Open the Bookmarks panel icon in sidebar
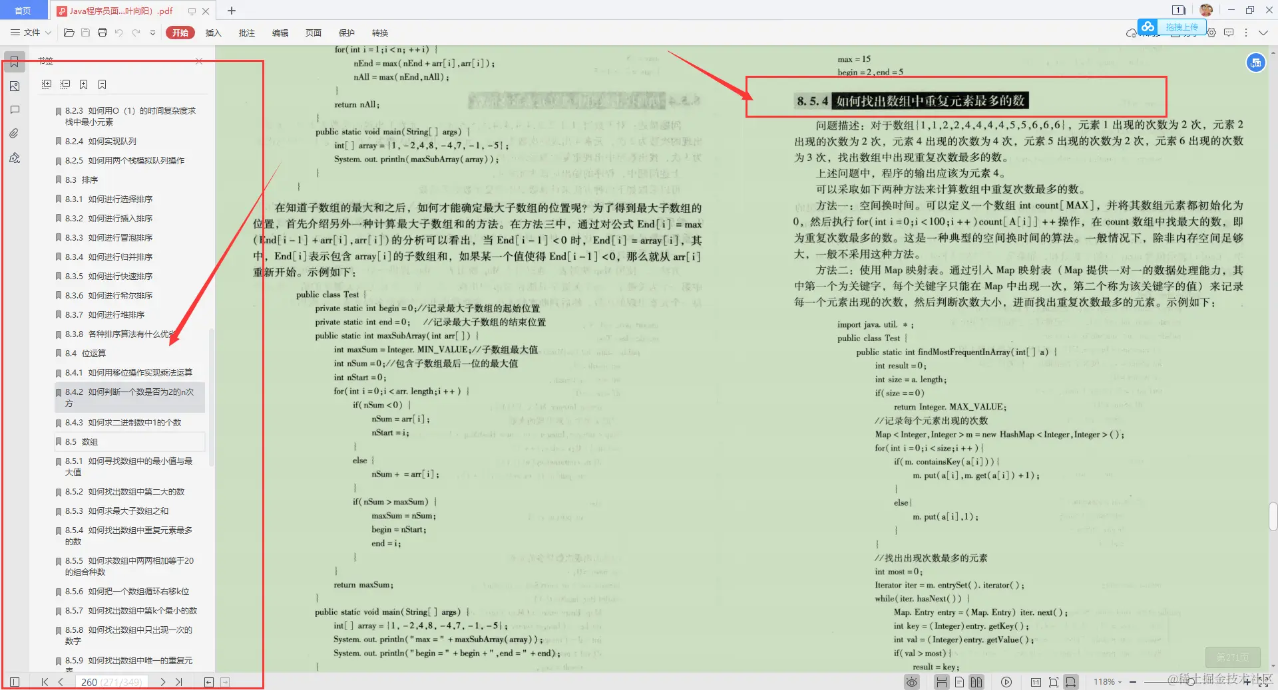The image size is (1278, 690). pyautogui.click(x=15, y=61)
